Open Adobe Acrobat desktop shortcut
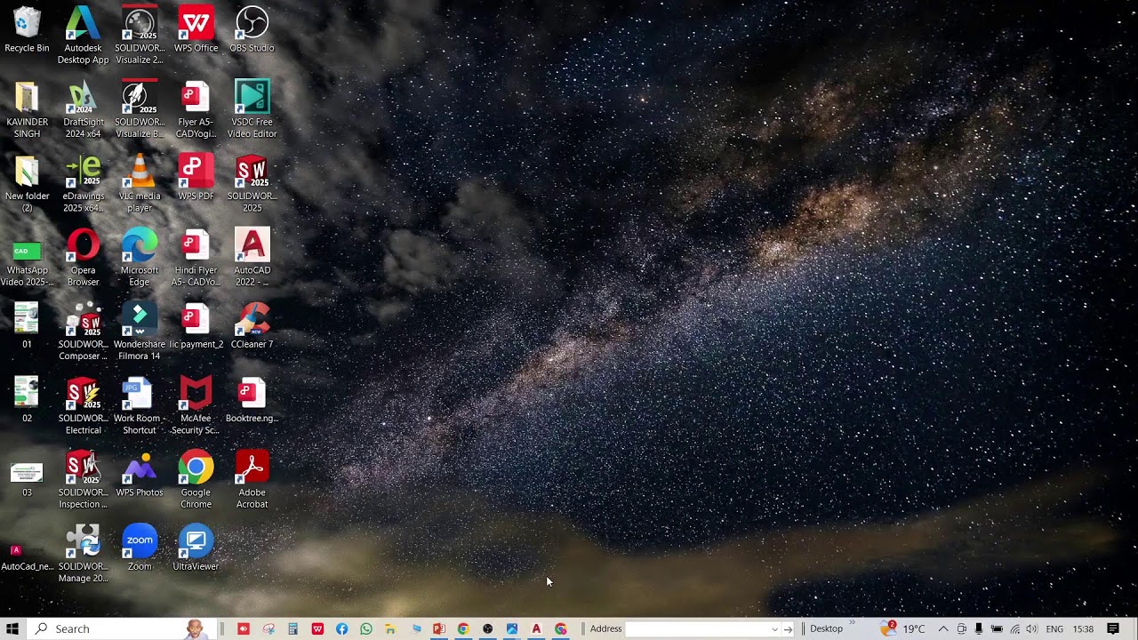This screenshot has width=1138, height=640. (x=252, y=480)
